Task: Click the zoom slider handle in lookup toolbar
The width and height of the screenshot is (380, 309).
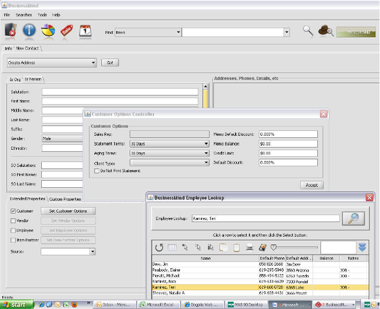Action: coord(273,247)
